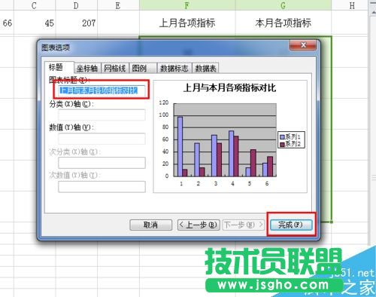Select column G header
This screenshot has width=376, height=297.
pyautogui.click(x=284, y=5)
